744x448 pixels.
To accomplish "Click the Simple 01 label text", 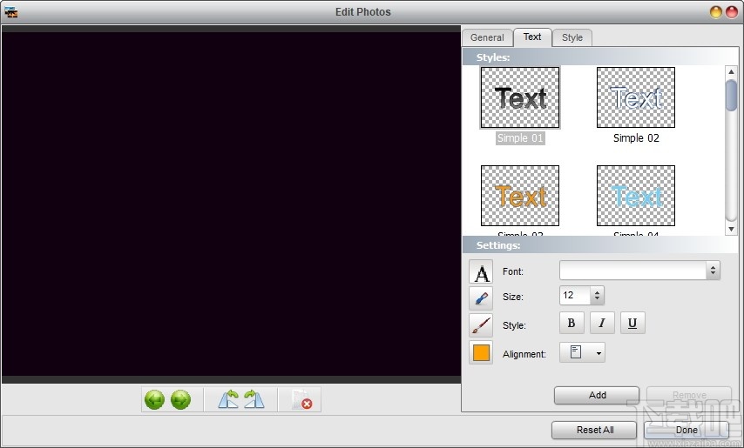I will (x=520, y=137).
